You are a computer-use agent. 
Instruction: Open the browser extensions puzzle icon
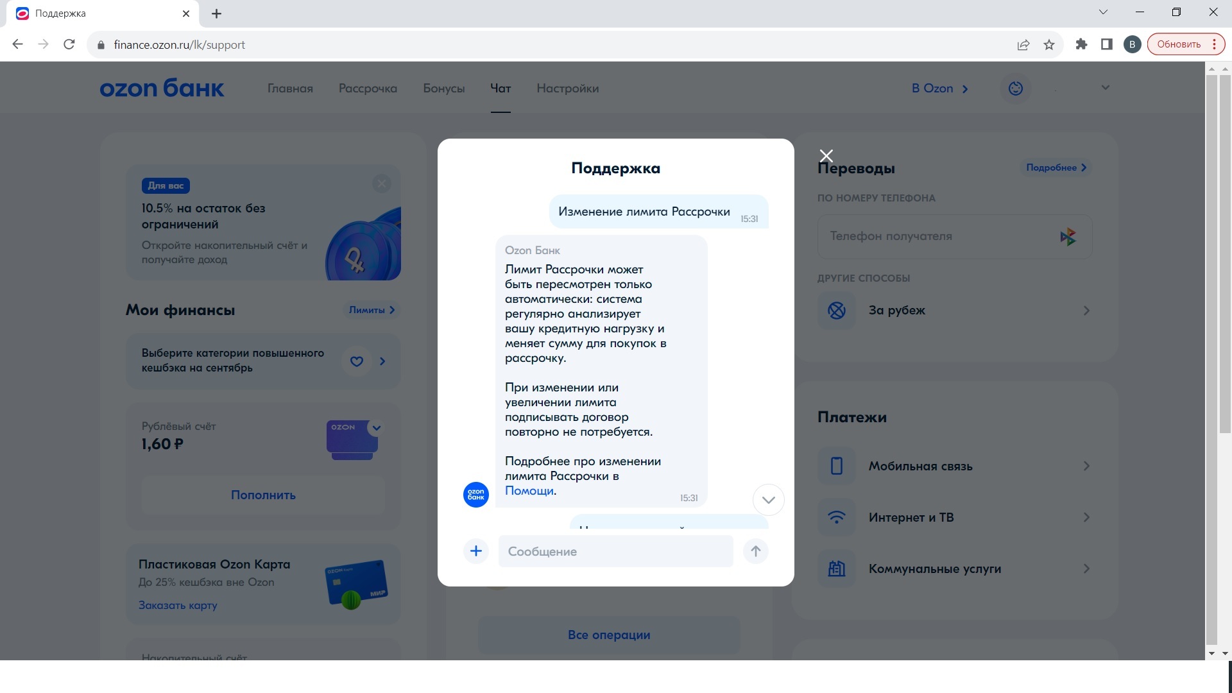pos(1081,44)
